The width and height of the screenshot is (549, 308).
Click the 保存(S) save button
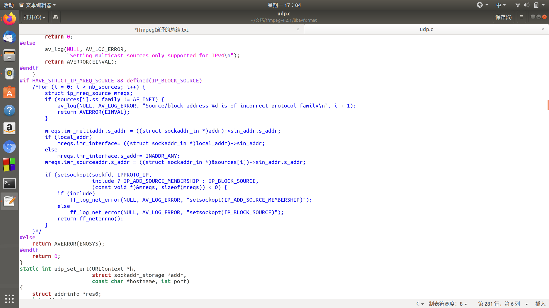click(x=503, y=17)
